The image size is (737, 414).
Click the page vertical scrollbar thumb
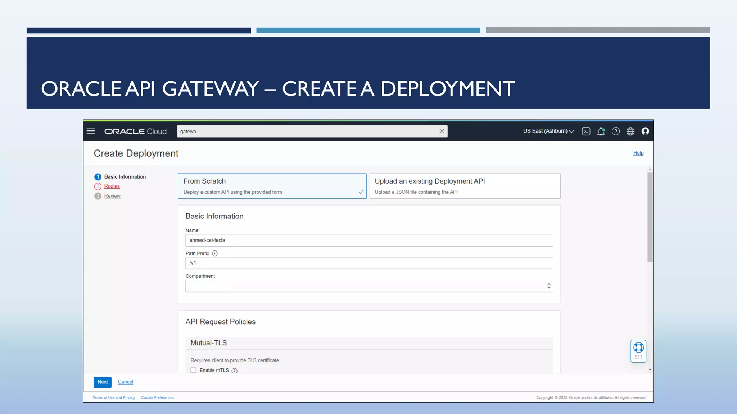click(650, 217)
